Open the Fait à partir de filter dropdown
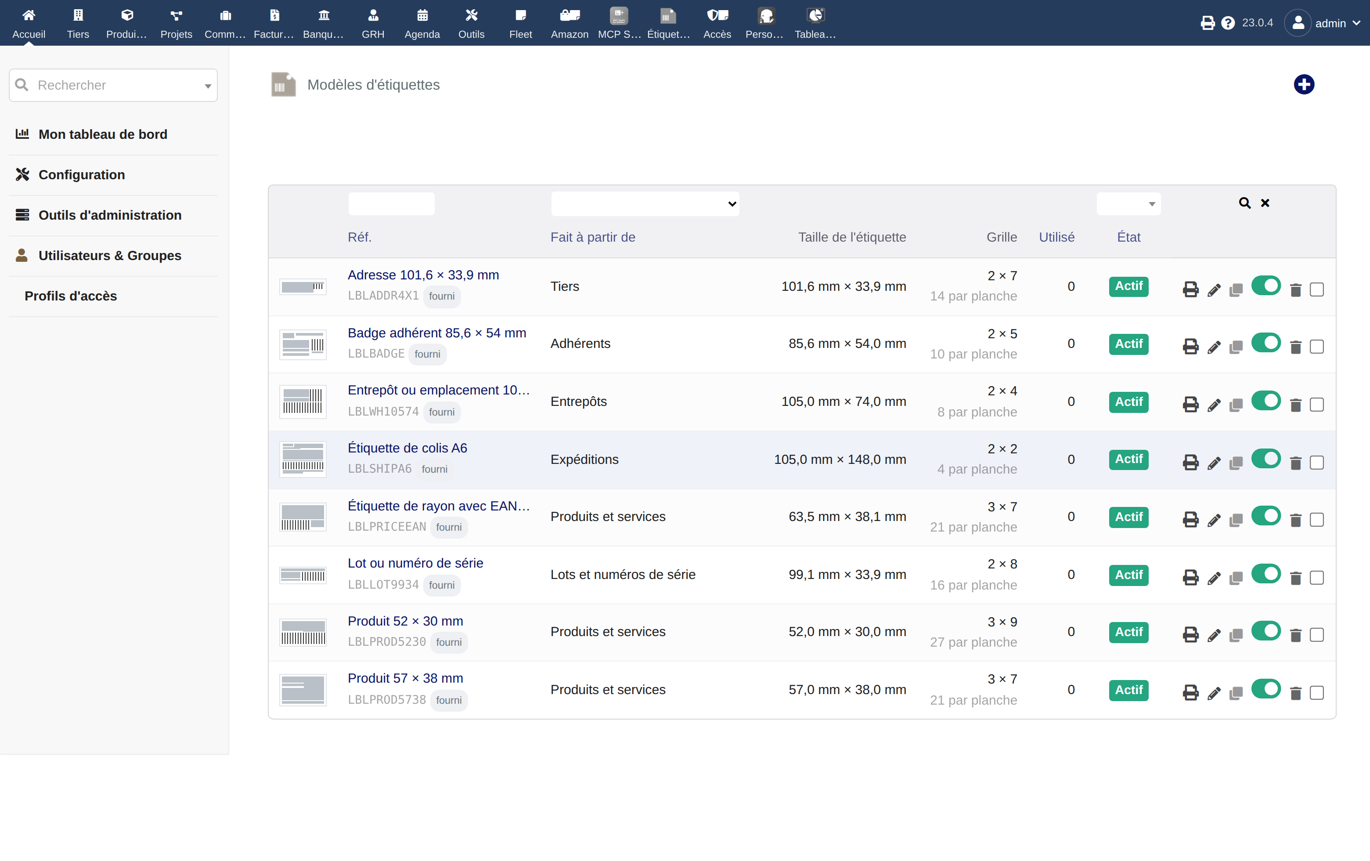Image resolution: width=1370 pixels, height=861 pixels. [645, 204]
